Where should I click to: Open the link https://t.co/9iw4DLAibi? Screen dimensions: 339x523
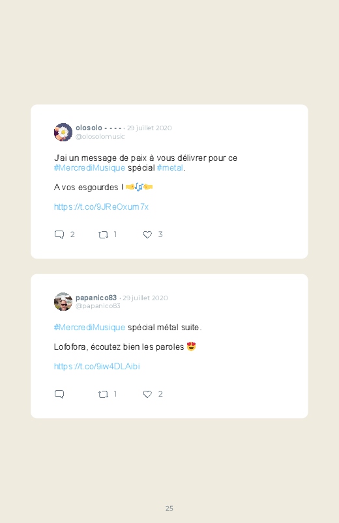97,366
